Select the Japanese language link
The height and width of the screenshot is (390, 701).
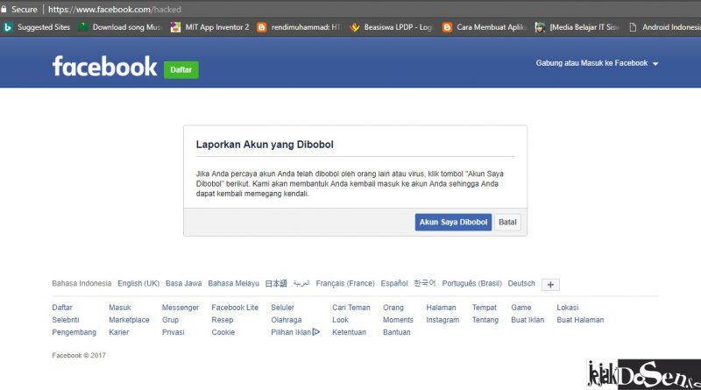pyautogui.click(x=276, y=284)
